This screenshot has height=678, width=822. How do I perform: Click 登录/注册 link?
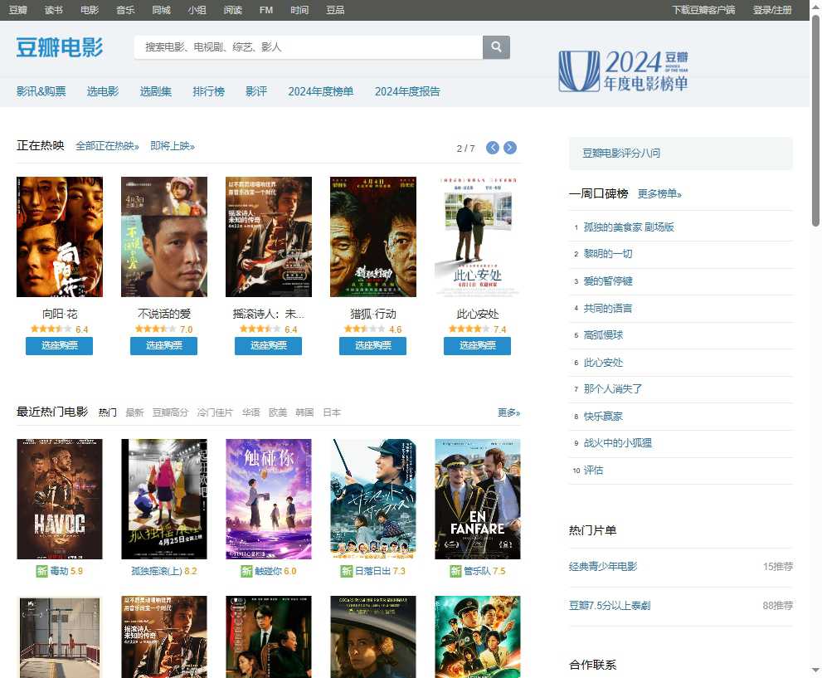click(x=772, y=10)
